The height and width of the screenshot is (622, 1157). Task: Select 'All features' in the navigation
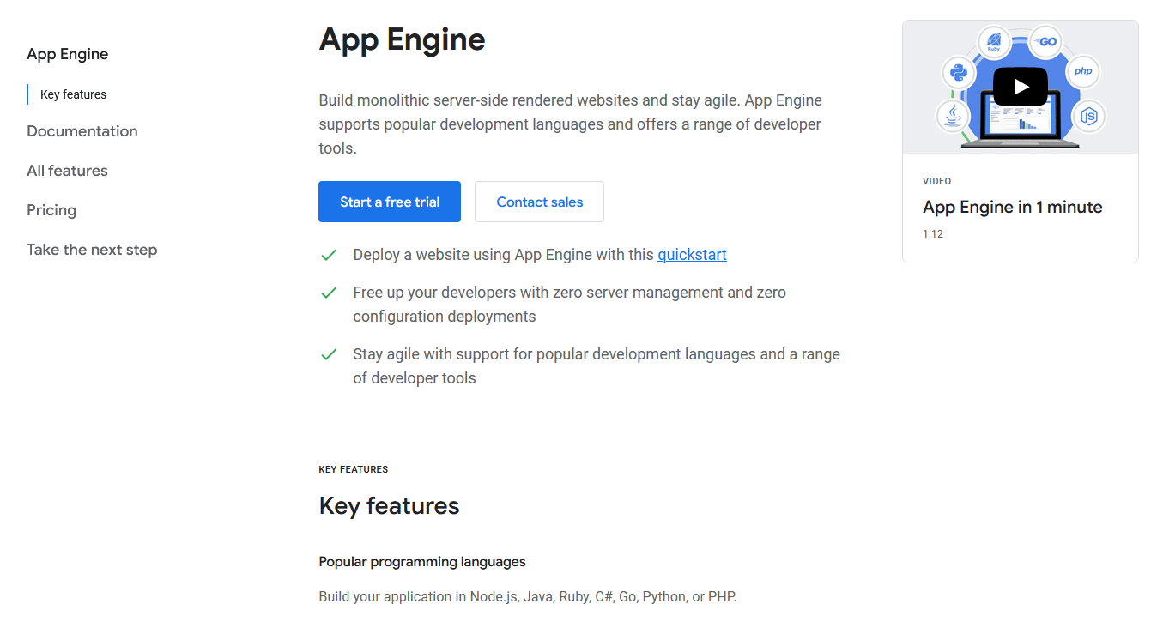tap(67, 171)
